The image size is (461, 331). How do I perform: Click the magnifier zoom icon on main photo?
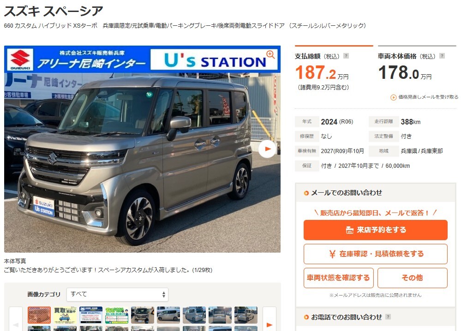pyautogui.click(x=270, y=54)
